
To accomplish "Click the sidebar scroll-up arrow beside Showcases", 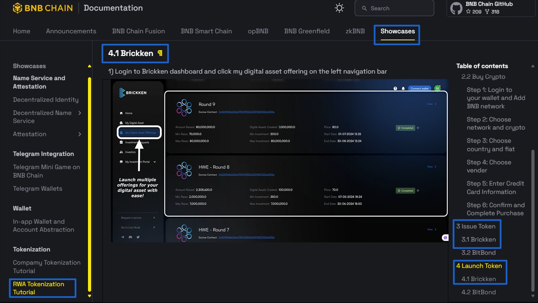I will pyautogui.click(x=89, y=66).
